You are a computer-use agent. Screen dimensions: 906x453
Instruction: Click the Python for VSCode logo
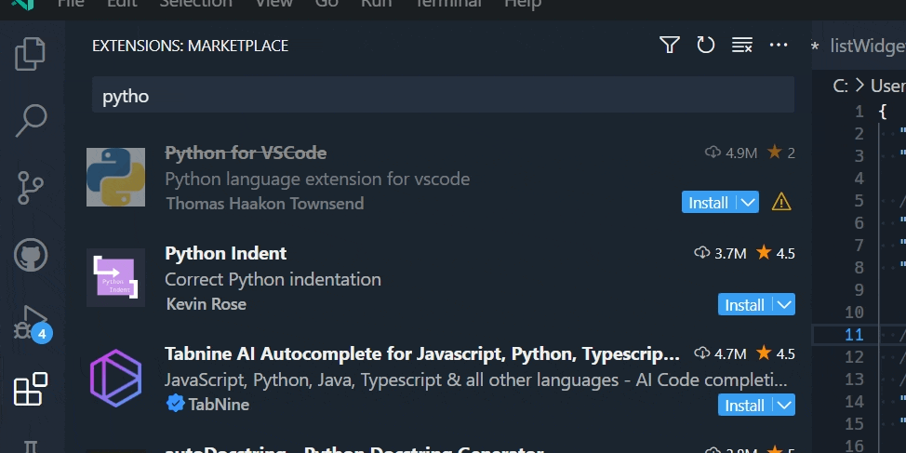(x=115, y=177)
